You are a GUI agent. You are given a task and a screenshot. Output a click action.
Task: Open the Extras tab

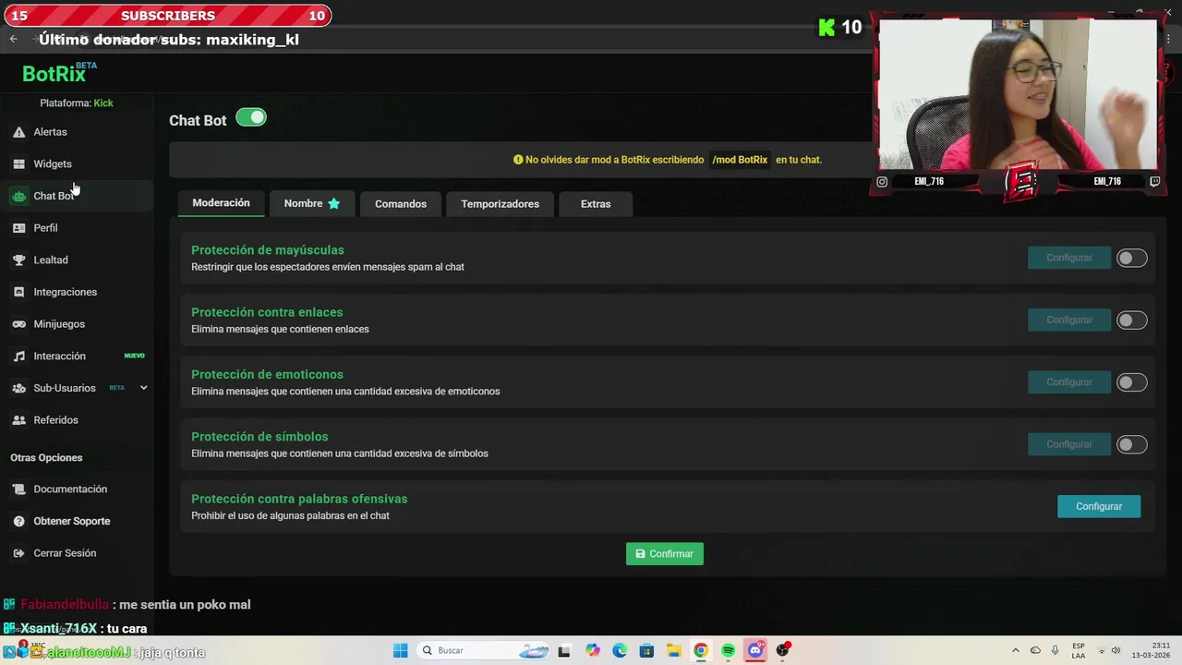click(x=596, y=204)
